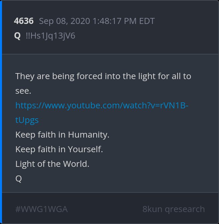Click the blue accent bar on left edge
The height and width of the screenshot is (224, 219).
tap(1, 112)
